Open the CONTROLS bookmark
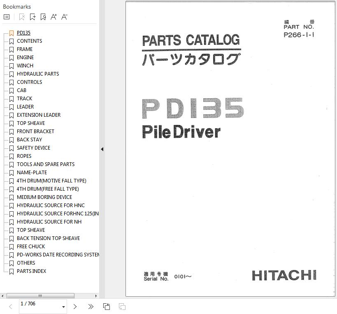This screenshot has height=314, width=337. (30, 82)
